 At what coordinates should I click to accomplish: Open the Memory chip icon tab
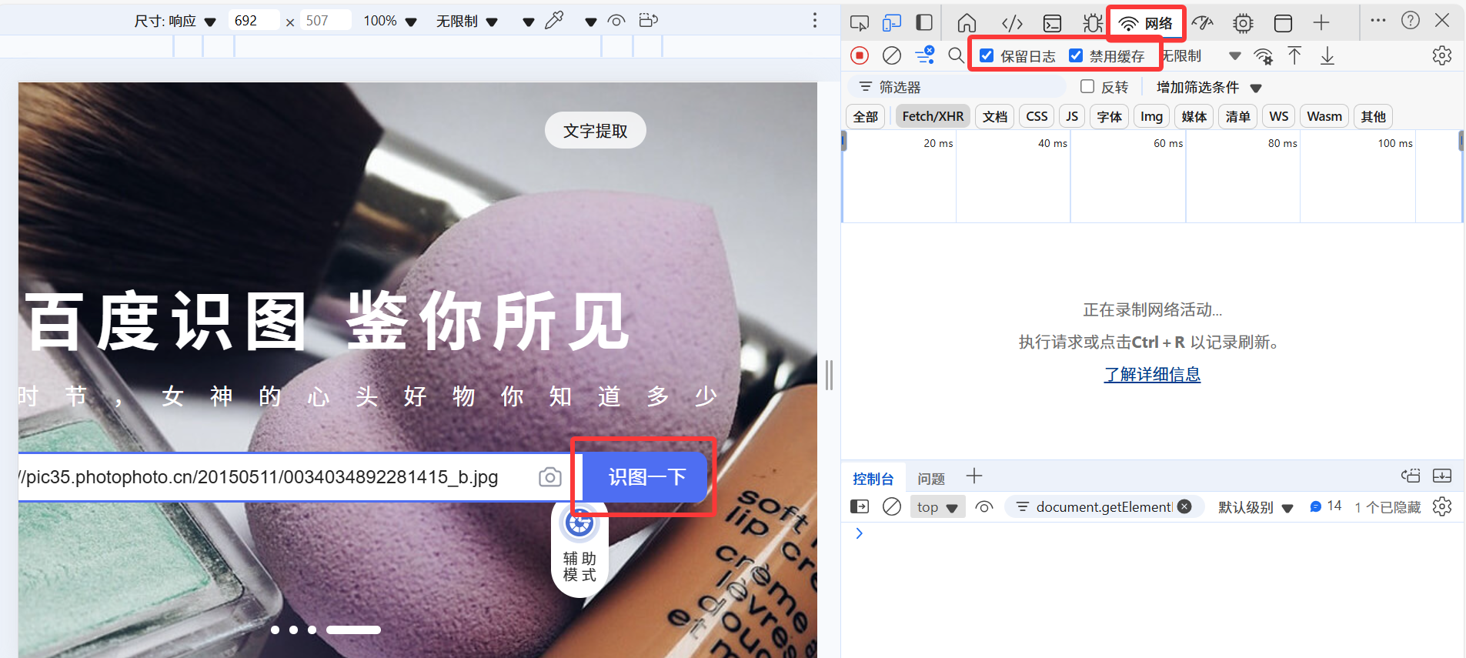coord(1243,23)
